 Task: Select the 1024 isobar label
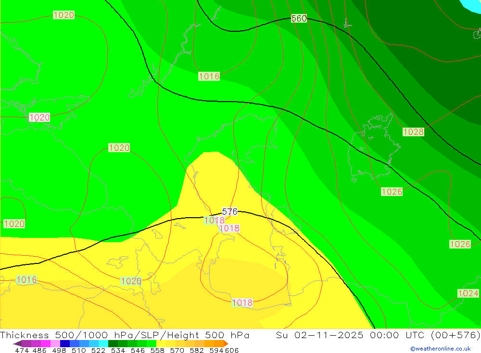(x=468, y=293)
